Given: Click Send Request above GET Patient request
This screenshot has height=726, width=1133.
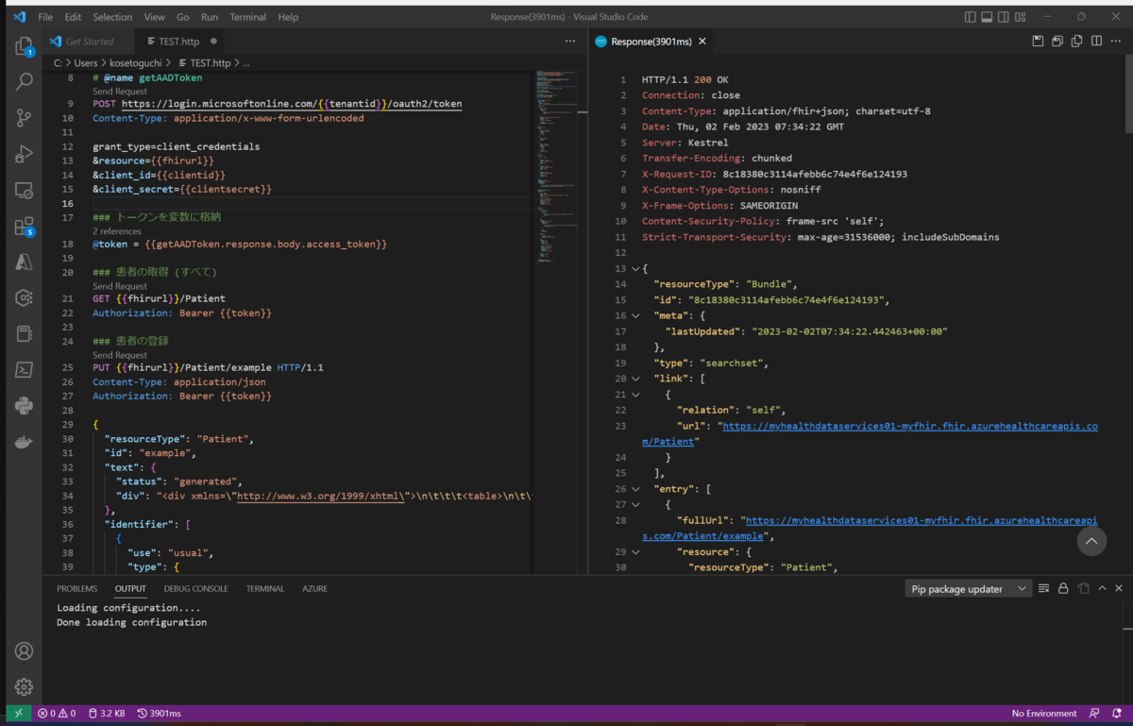Looking at the screenshot, I should coord(120,286).
